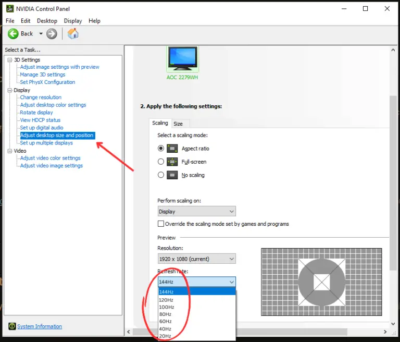Open the File menu
This screenshot has width=400, height=342.
click(10, 21)
